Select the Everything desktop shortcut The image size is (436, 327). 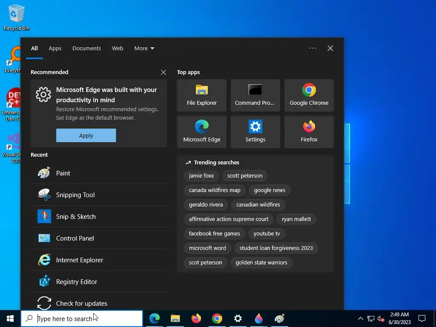[12, 60]
